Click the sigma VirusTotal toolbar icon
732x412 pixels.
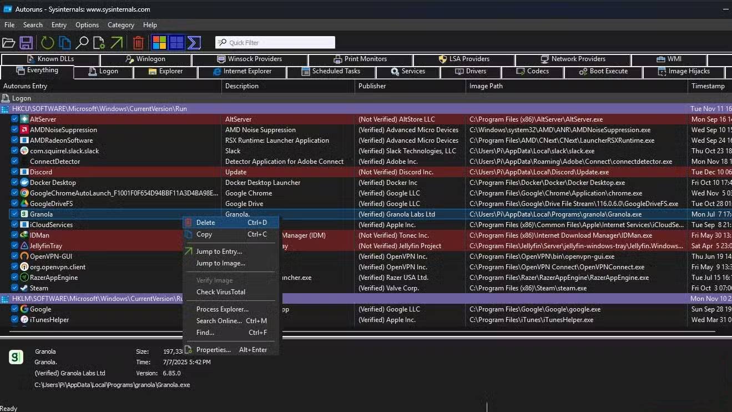tap(194, 43)
